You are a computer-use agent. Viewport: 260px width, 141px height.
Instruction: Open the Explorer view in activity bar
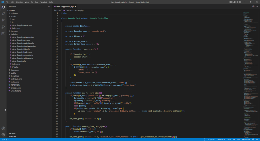[3, 7]
